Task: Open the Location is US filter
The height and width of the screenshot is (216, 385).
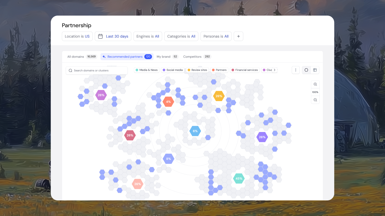Action: tap(77, 36)
